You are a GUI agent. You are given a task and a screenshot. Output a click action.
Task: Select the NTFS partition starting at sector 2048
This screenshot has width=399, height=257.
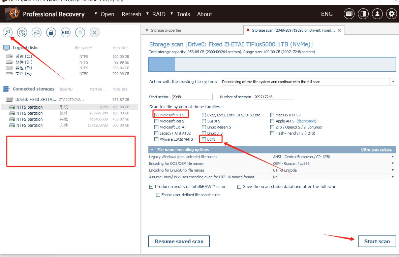70,107
